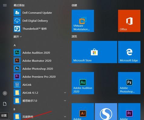The image size is (144, 120).
Task: Open the VMware Workstation tile
Action: [83, 21]
